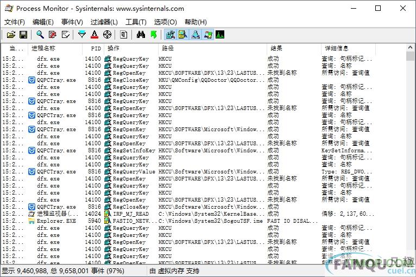
Task: Select the IRP_MJ_READ operation cell
Action: (131, 214)
